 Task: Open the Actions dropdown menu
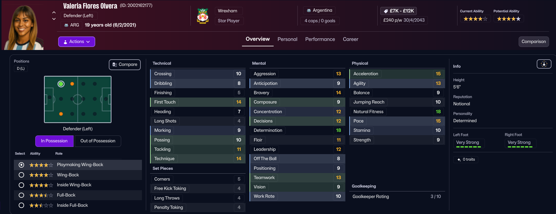pos(77,42)
